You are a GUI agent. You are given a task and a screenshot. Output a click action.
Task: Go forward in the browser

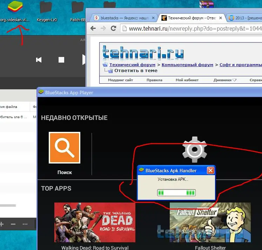(103, 28)
